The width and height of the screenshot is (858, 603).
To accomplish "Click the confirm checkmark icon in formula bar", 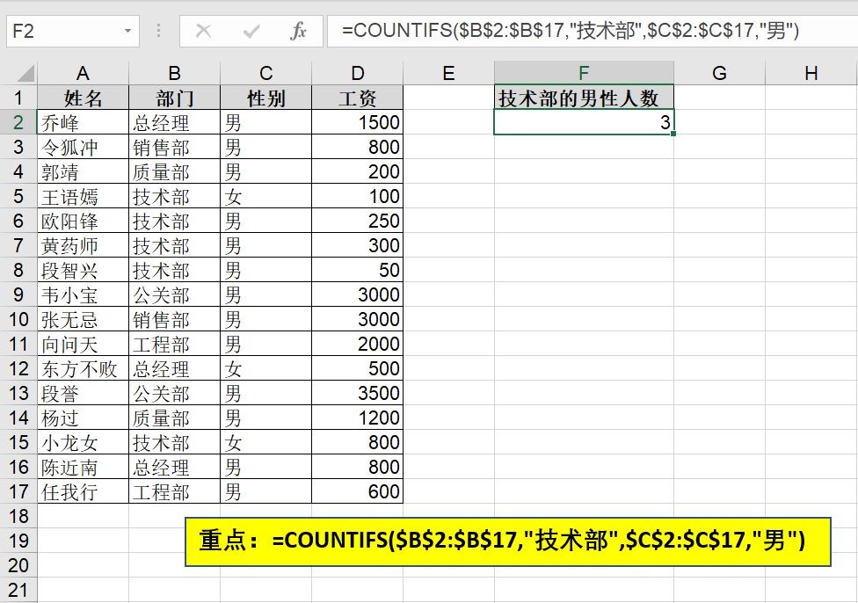I will click(x=251, y=31).
